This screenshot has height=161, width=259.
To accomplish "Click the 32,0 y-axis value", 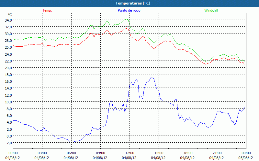I will (x=9, y=27).
